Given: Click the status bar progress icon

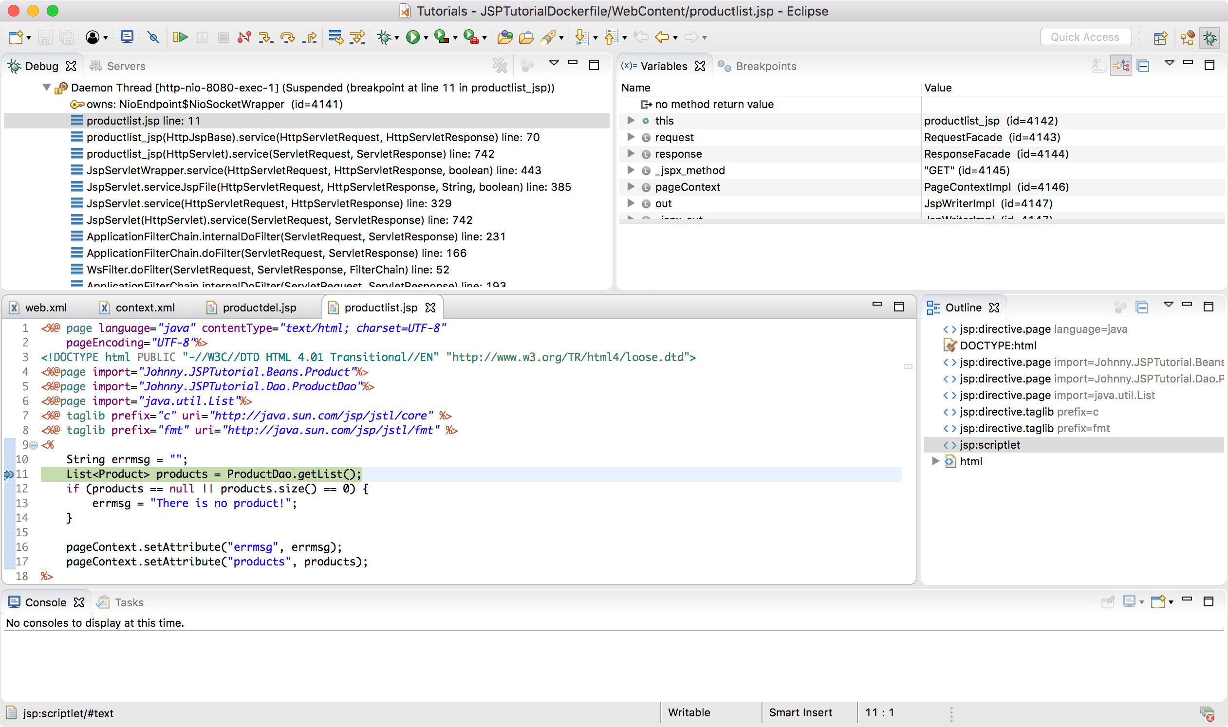Looking at the screenshot, I should click(1207, 713).
